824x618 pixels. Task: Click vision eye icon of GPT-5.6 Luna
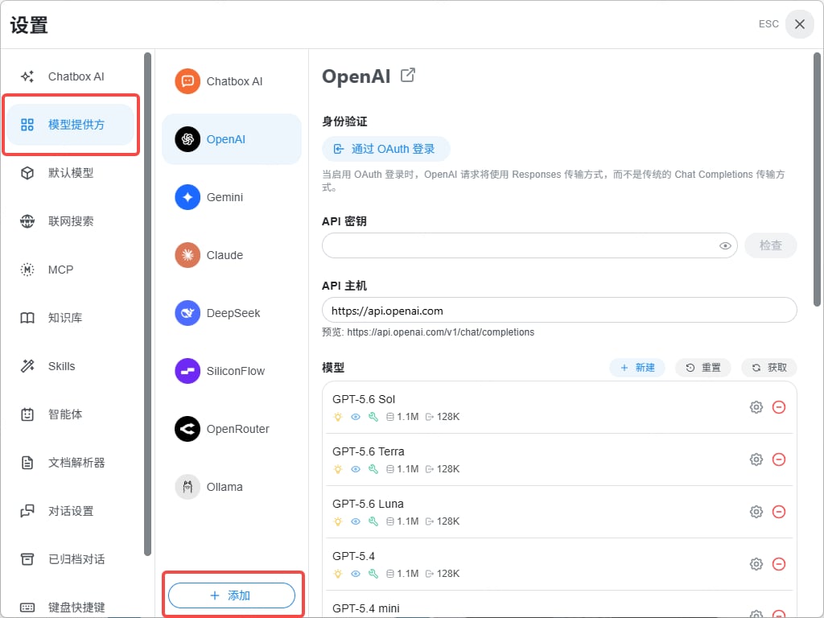pyautogui.click(x=356, y=521)
